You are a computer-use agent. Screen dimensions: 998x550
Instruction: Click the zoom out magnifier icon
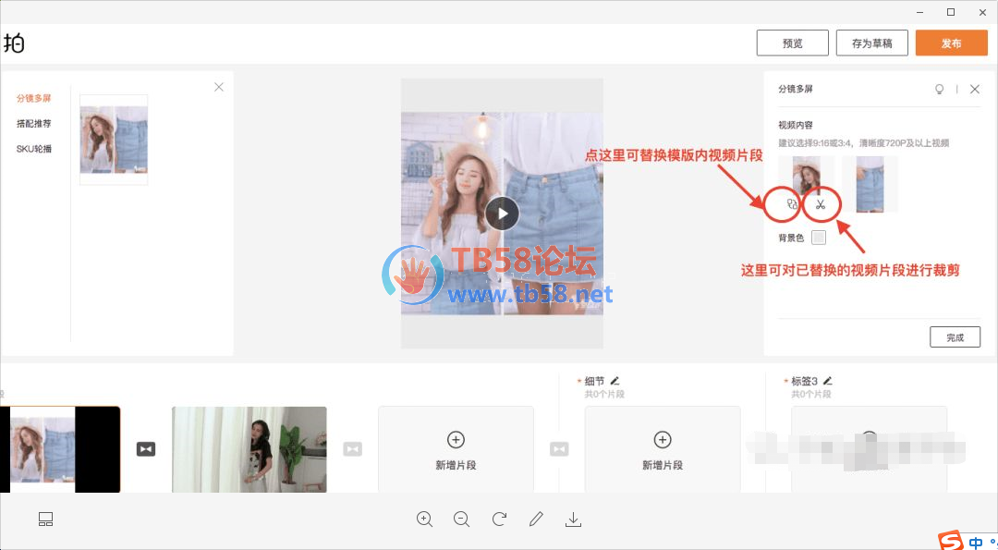tap(462, 519)
